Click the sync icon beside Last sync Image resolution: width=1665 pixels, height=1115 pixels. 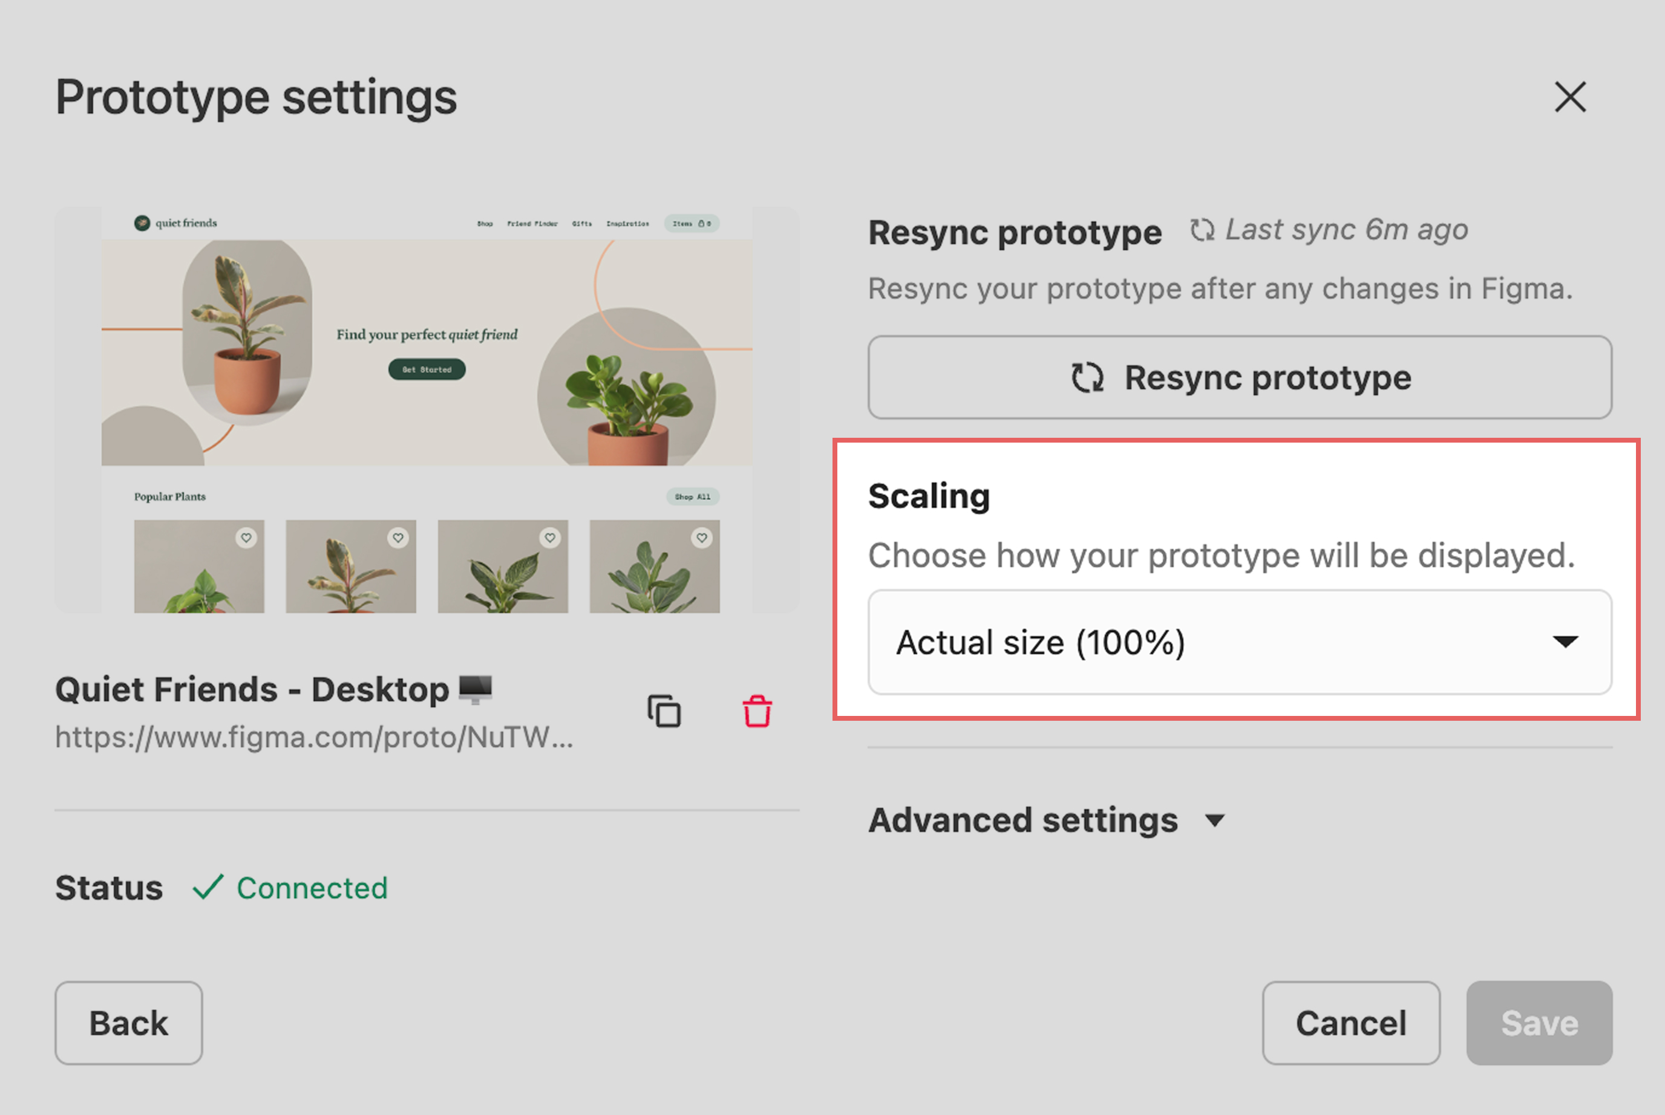(x=1202, y=230)
